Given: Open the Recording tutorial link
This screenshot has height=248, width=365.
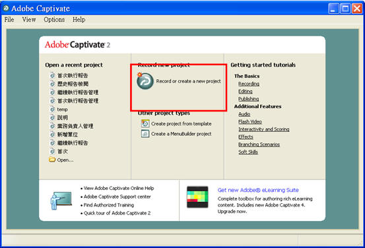Looking at the screenshot, I should click(x=249, y=84).
